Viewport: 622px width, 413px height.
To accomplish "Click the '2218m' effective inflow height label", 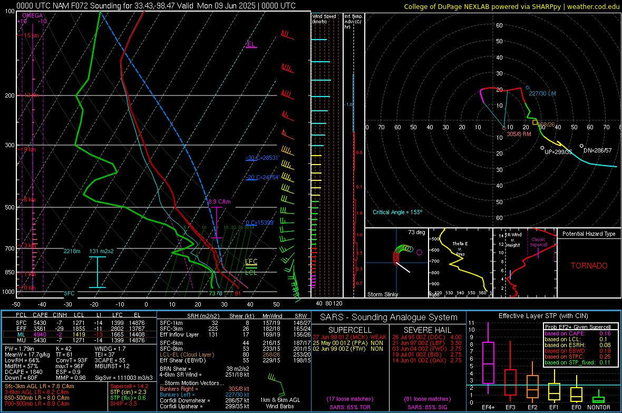I will click(72, 251).
